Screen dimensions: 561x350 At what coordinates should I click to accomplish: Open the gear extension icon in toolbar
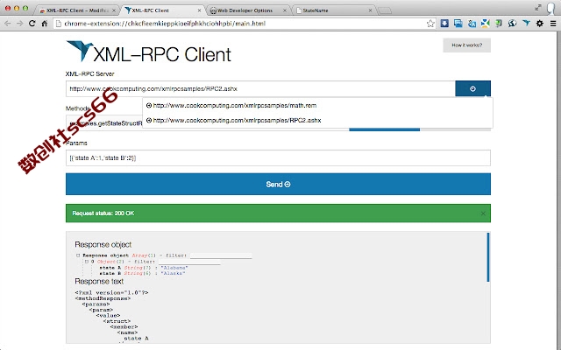(540, 24)
